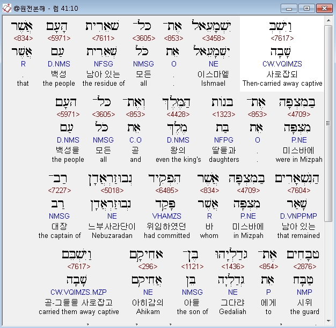The height and width of the screenshot is (328, 336).
Task: Click the gloss 'Ahikam'
Action: coord(148,312)
